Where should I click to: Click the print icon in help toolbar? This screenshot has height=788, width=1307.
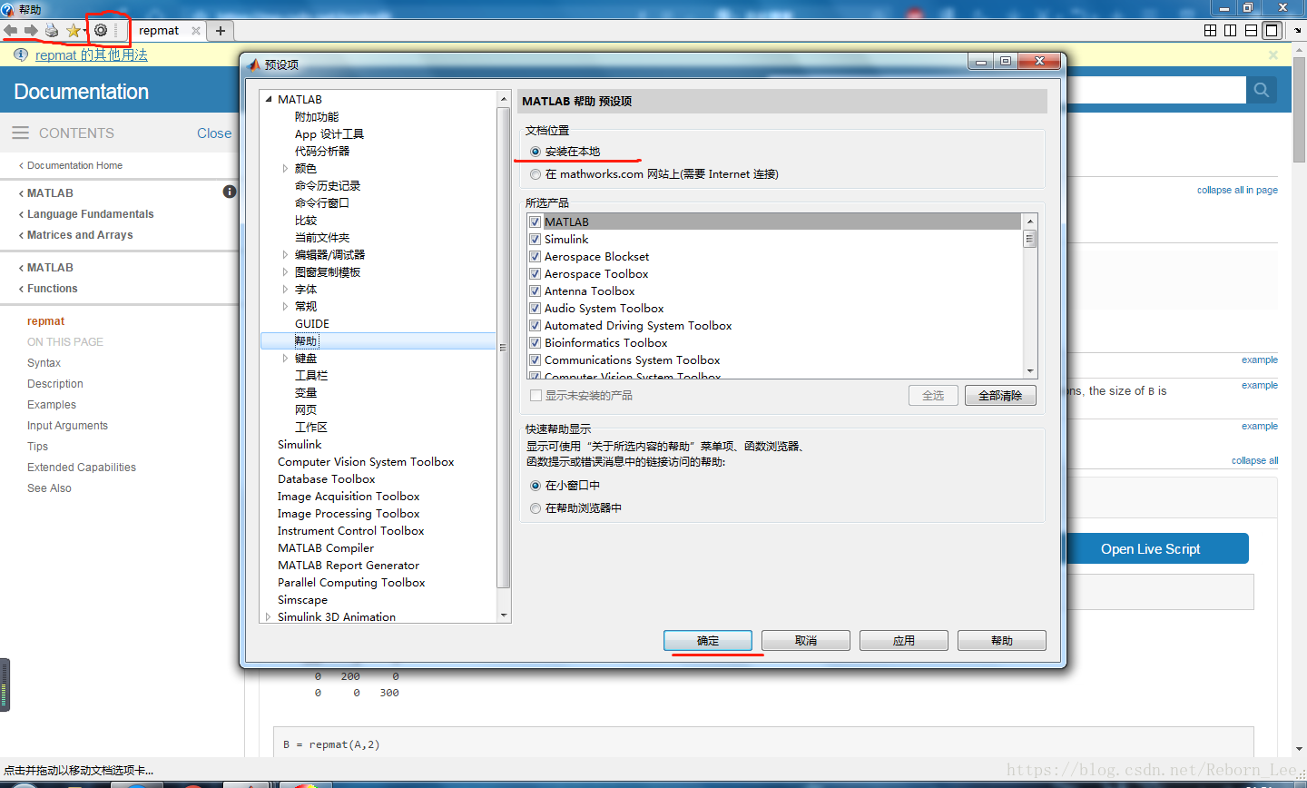[52, 30]
